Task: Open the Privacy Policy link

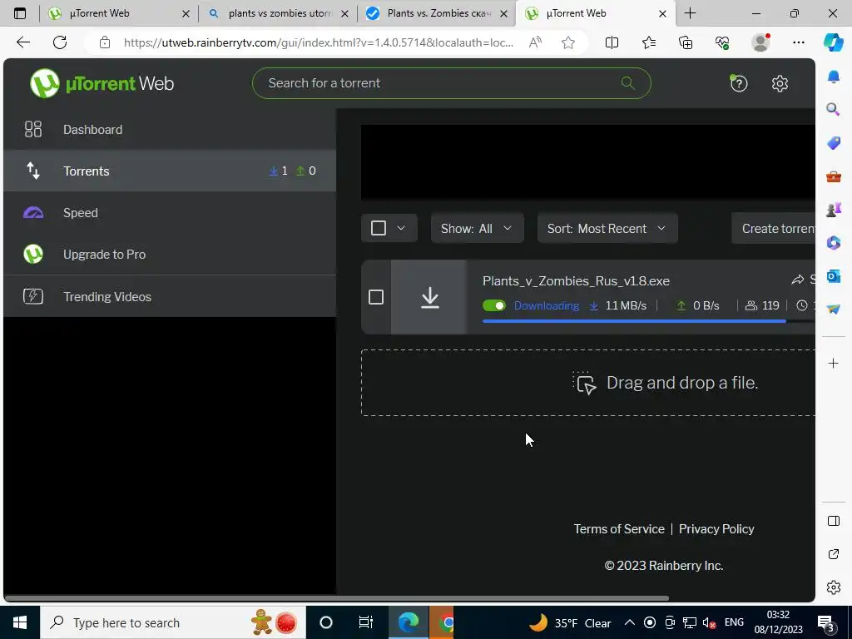Action: (716, 528)
